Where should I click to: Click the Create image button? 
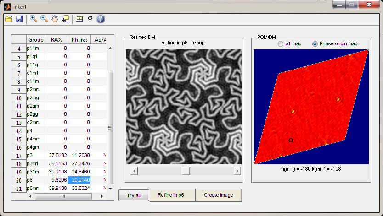pos(219,195)
